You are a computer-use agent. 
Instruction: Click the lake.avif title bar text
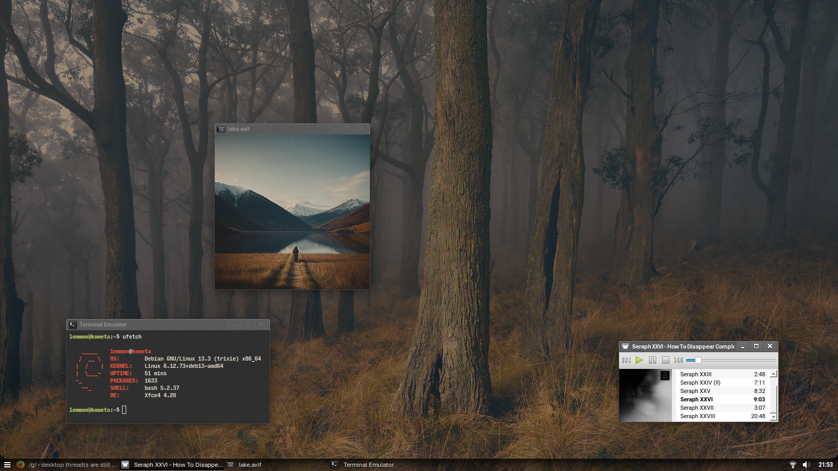[239, 129]
